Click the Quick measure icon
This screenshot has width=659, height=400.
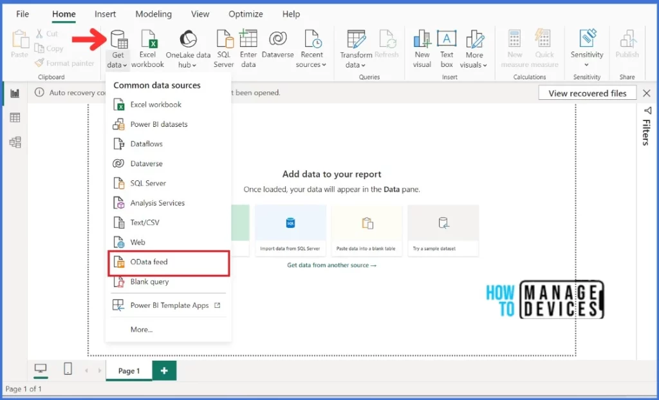pyautogui.click(x=543, y=39)
